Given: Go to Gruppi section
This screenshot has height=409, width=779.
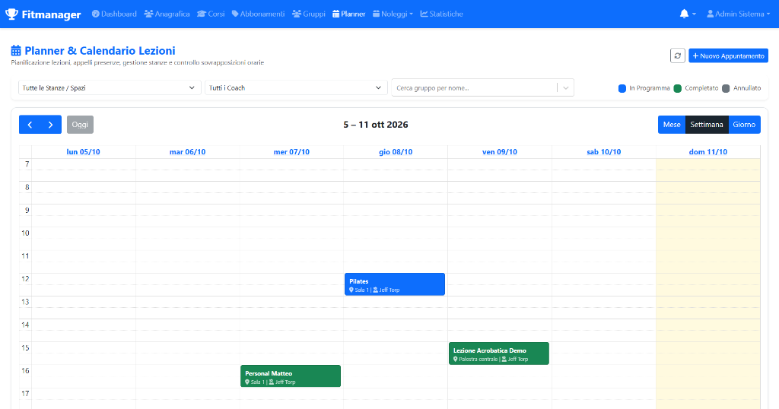Looking at the screenshot, I should pyautogui.click(x=309, y=14).
